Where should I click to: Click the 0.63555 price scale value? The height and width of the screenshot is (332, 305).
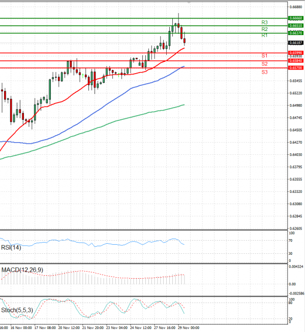(296, 179)
